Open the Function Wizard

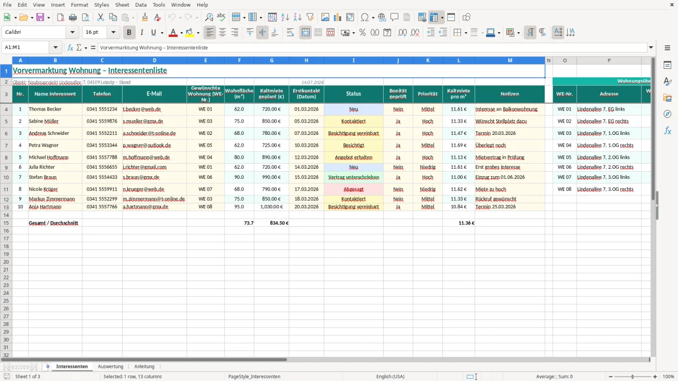(70, 48)
